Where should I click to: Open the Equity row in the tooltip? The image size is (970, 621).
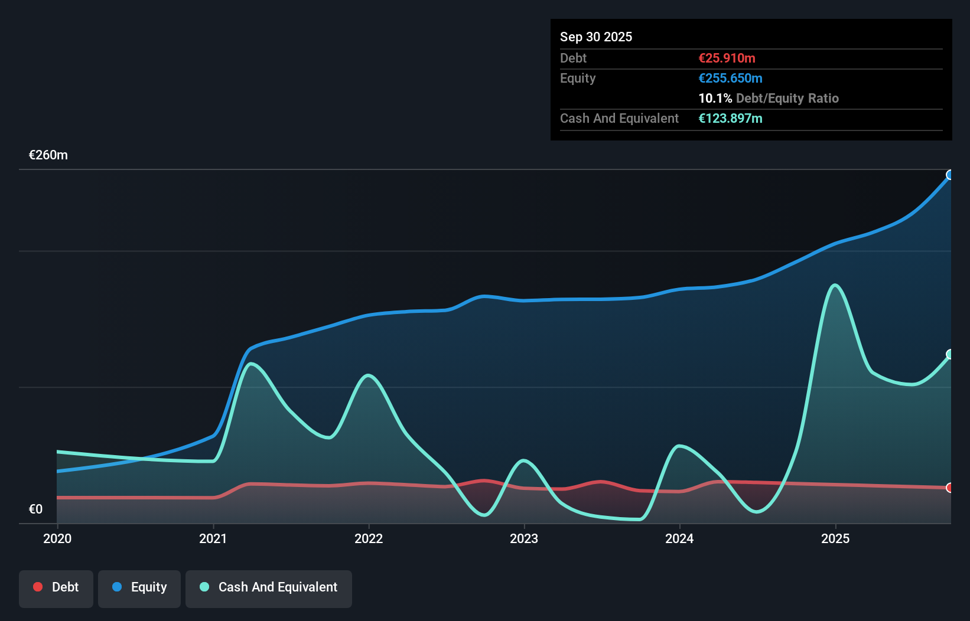[x=577, y=78]
